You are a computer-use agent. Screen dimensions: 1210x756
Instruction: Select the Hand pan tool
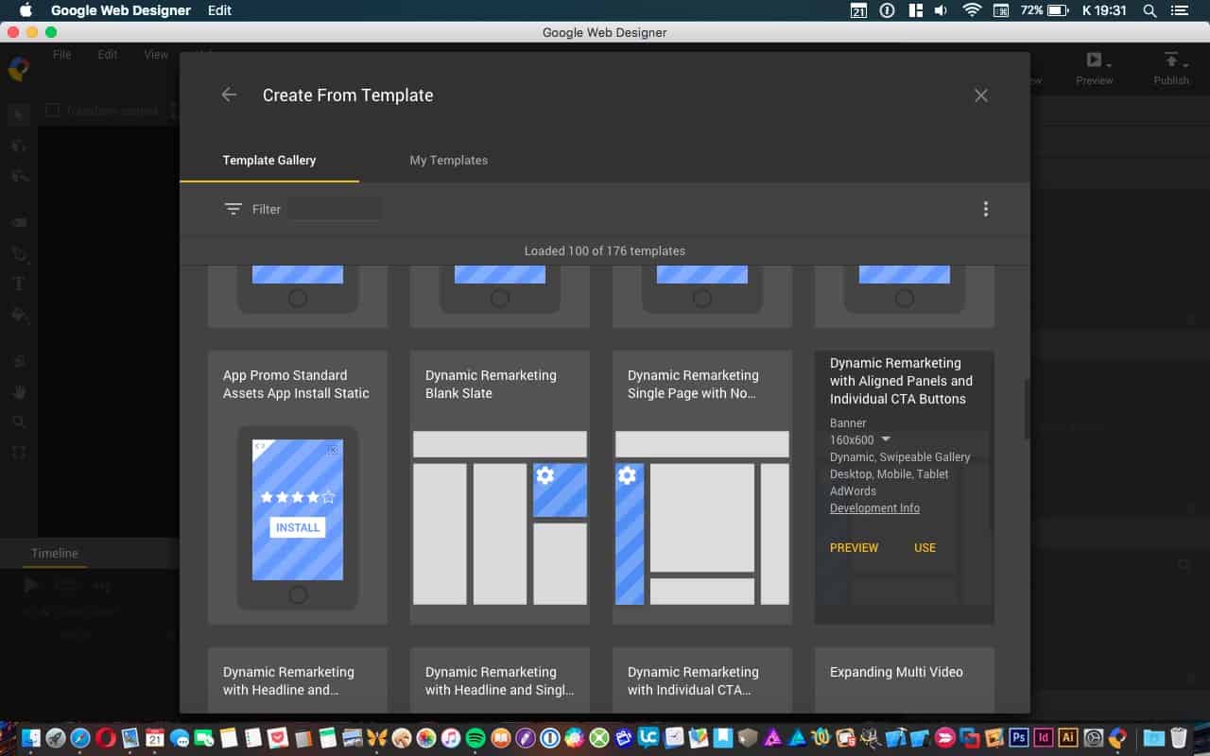pos(19,391)
